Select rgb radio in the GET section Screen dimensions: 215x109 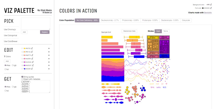[13, 87]
